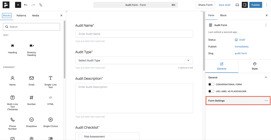The width and height of the screenshot is (271, 140).
Task: Select the Audit Type label text
Action: click(x=83, y=52)
